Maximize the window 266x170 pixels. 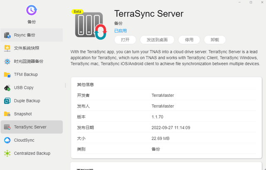251,2
